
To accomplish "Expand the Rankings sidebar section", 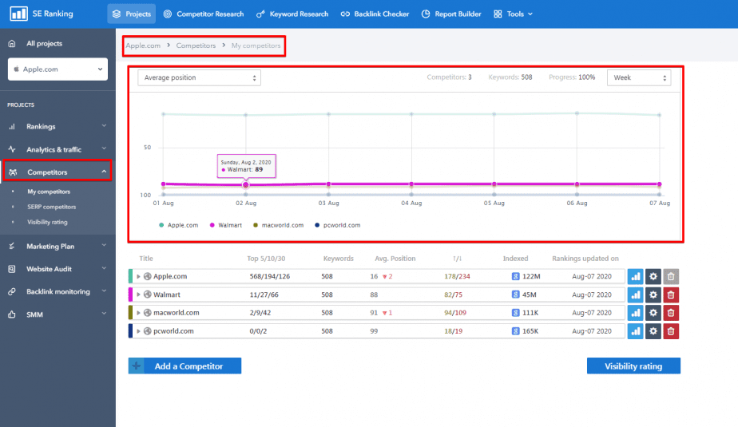I will (x=58, y=126).
